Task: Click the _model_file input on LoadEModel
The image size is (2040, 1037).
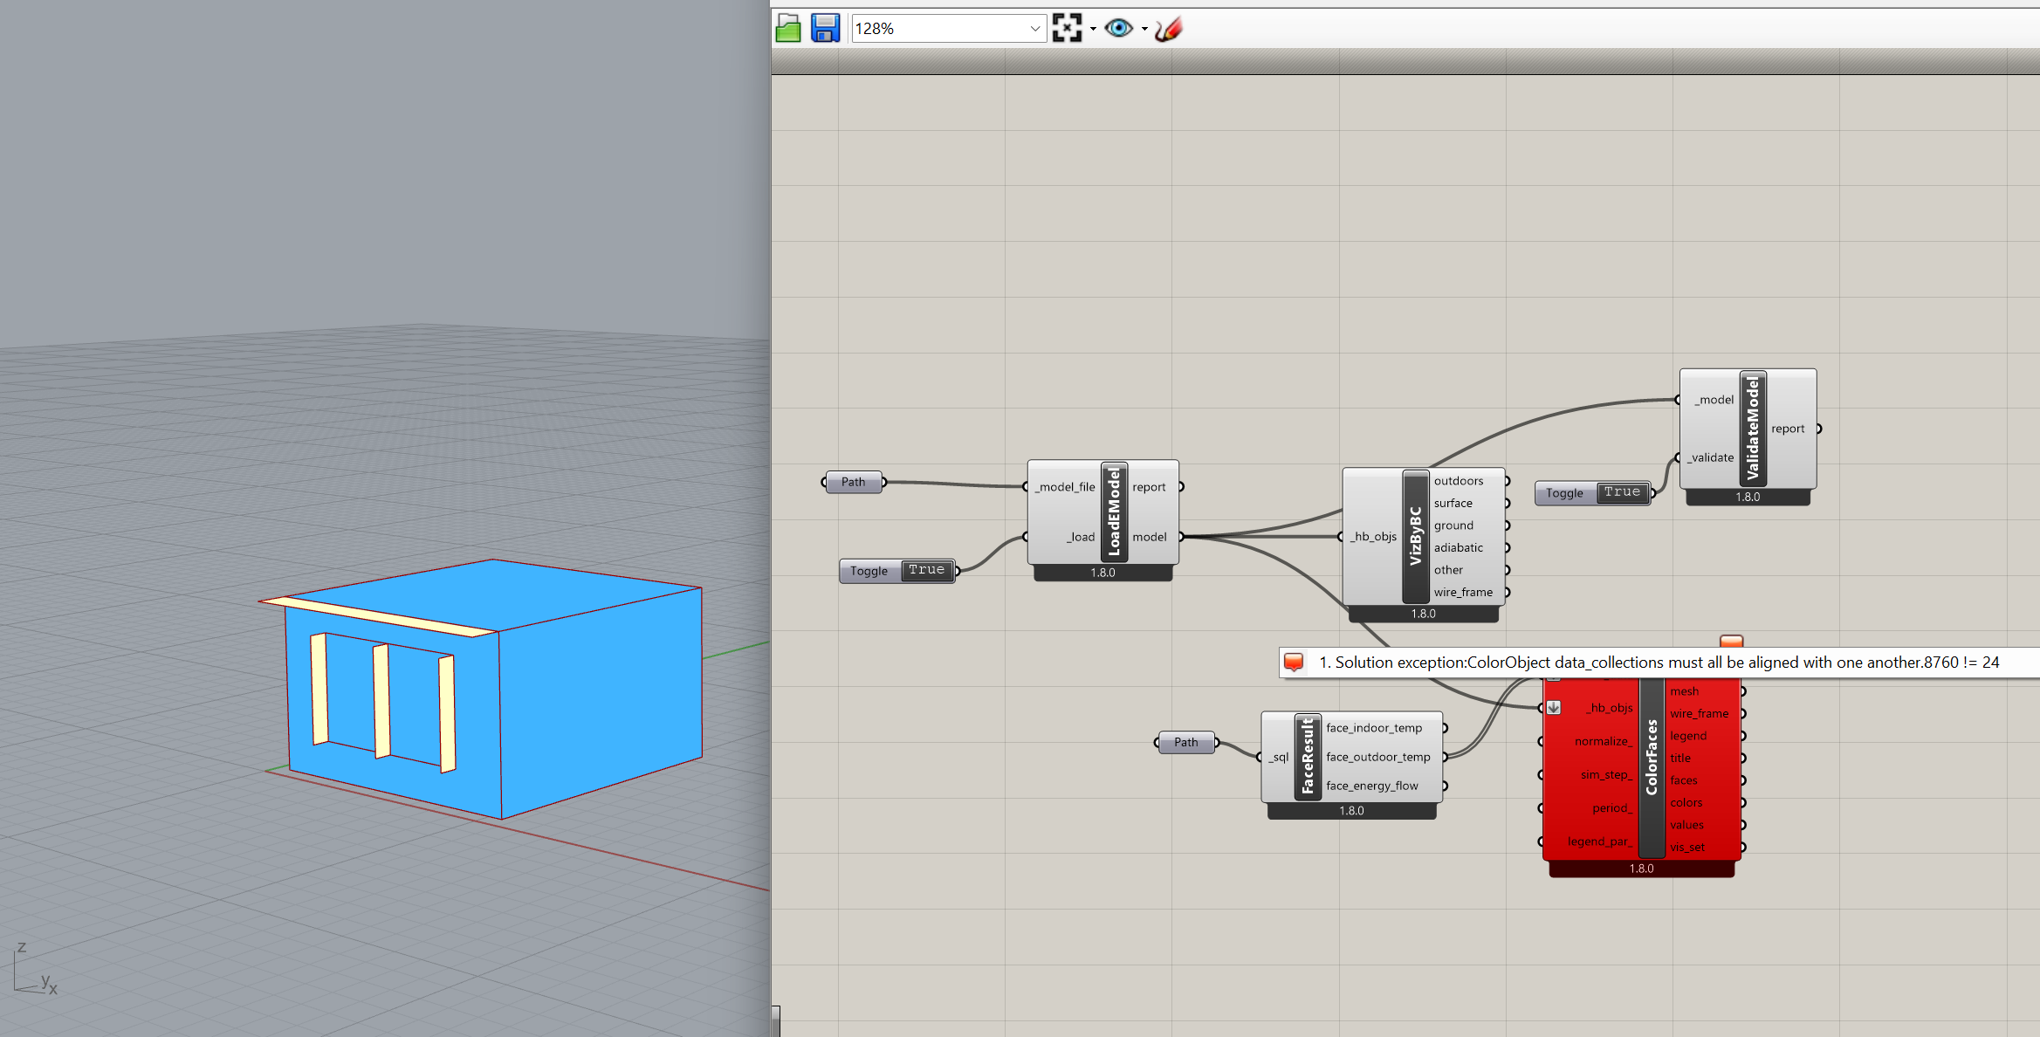Action: (x=1065, y=487)
